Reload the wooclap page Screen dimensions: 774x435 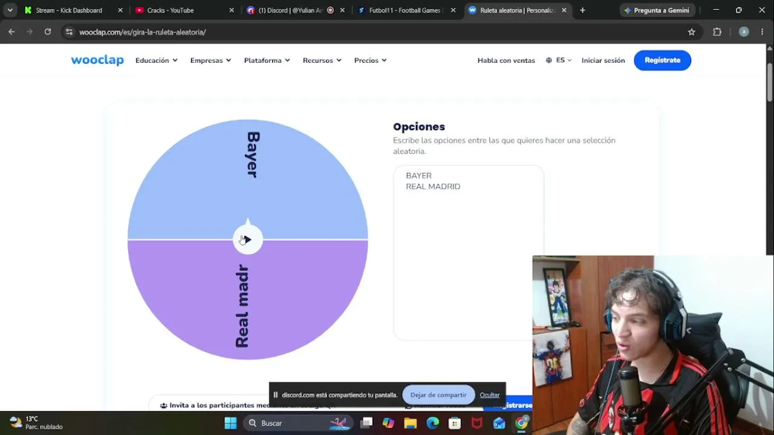click(x=48, y=32)
